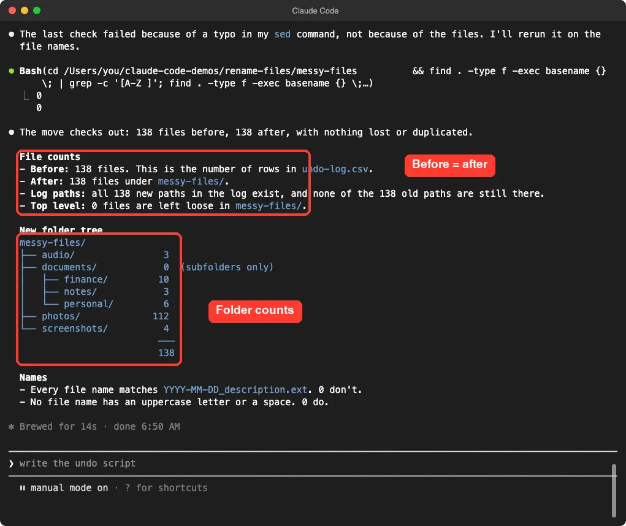This screenshot has height=526, width=626.
Task: Click the prompt chevron before the input
Action: point(11,463)
